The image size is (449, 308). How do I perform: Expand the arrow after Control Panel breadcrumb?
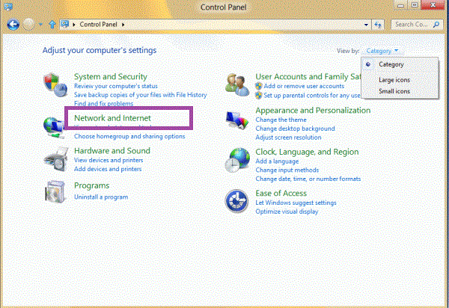coord(123,25)
